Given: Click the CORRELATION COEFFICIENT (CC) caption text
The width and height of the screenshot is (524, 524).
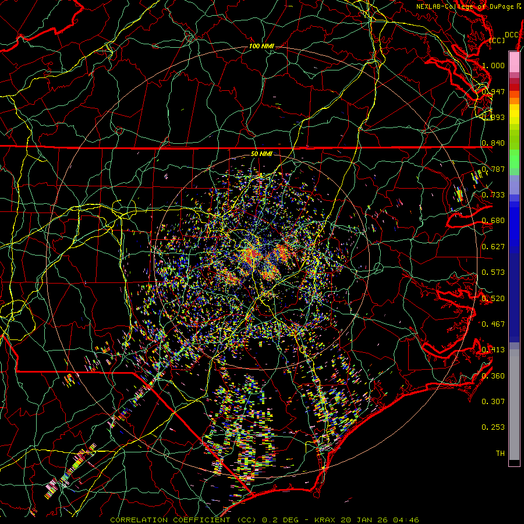Looking at the screenshot, I should pyautogui.click(x=183, y=520).
